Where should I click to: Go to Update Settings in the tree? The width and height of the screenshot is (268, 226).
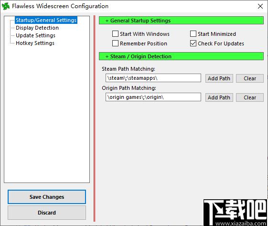[x=35, y=35]
